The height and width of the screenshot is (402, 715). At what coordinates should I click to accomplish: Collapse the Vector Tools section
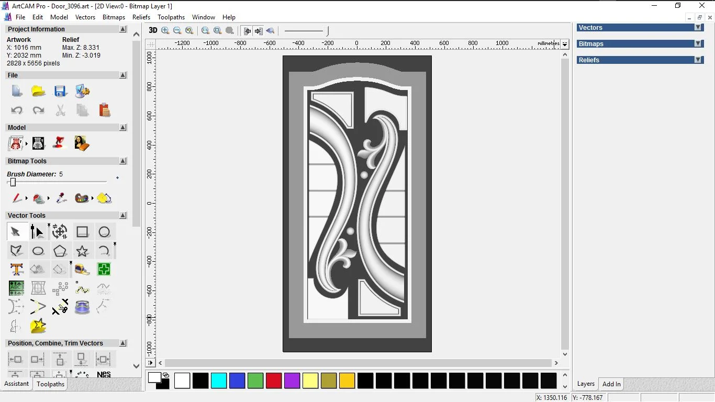(122, 215)
